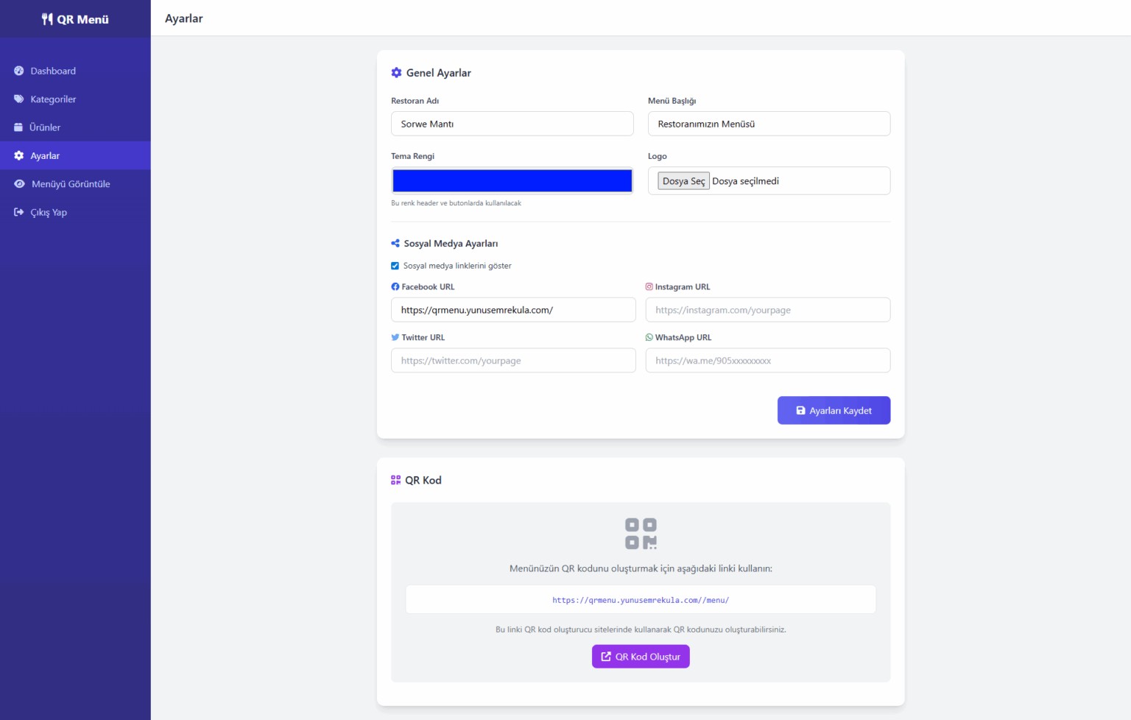Open the Kategoriler menu item
The height and width of the screenshot is (720, 1131).
(x=53, y=99)
